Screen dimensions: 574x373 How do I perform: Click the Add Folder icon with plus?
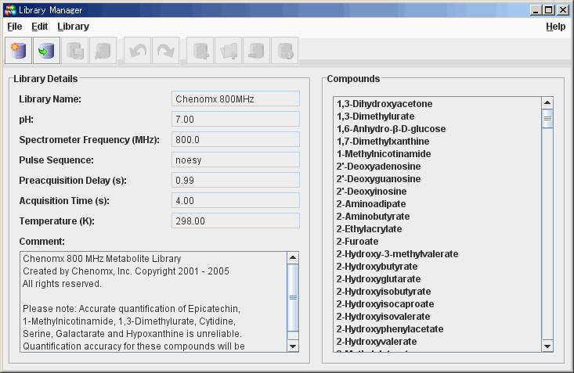(229, 51)
